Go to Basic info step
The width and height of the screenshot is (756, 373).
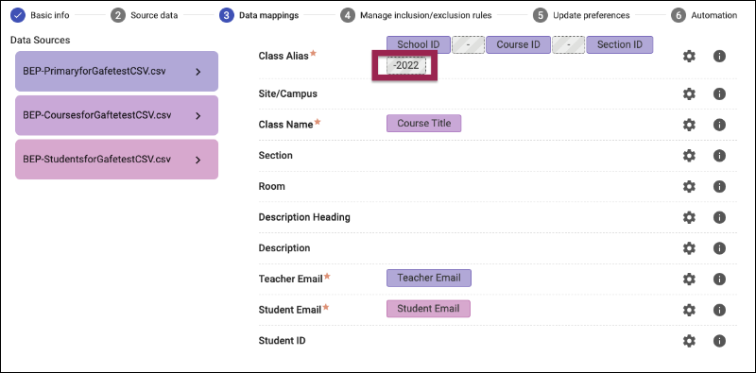click(x=40, y=15)
